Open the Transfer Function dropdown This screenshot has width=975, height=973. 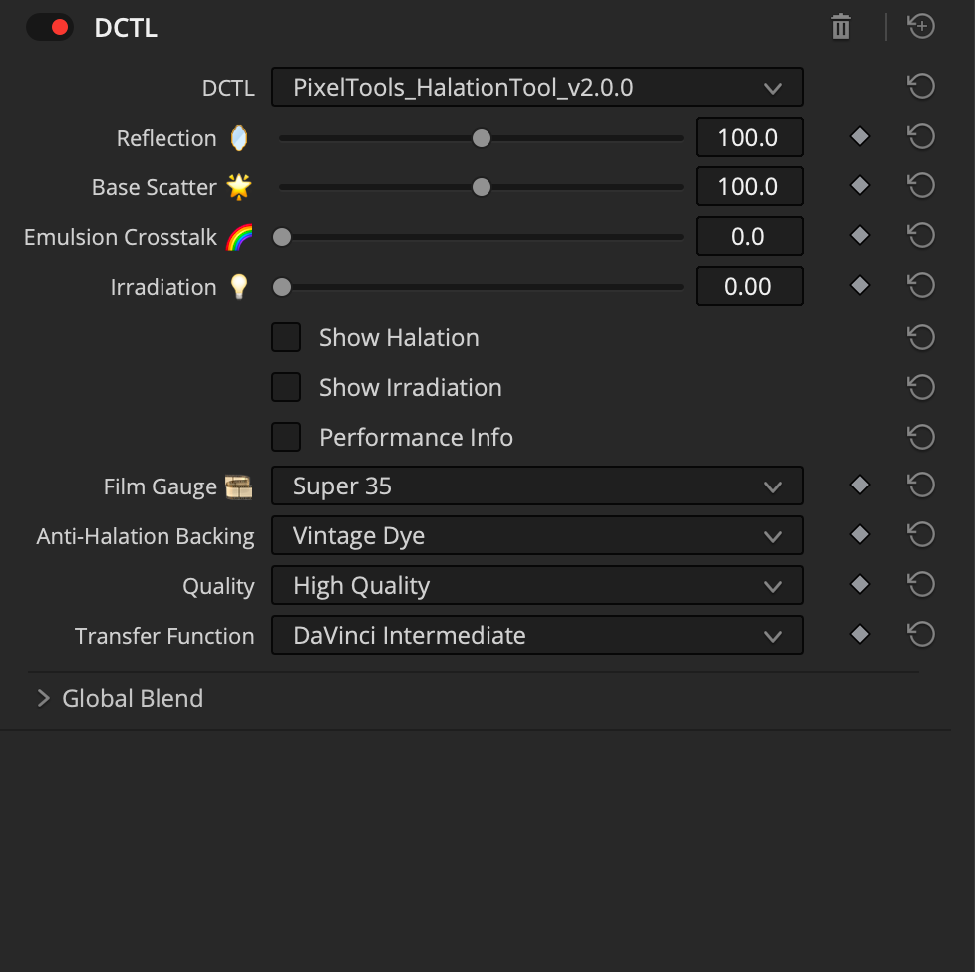(537, 635)
